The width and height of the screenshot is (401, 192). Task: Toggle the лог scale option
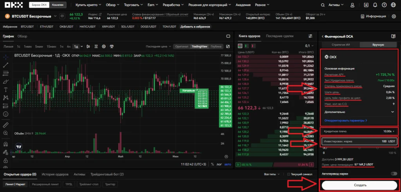click(219, 164)
